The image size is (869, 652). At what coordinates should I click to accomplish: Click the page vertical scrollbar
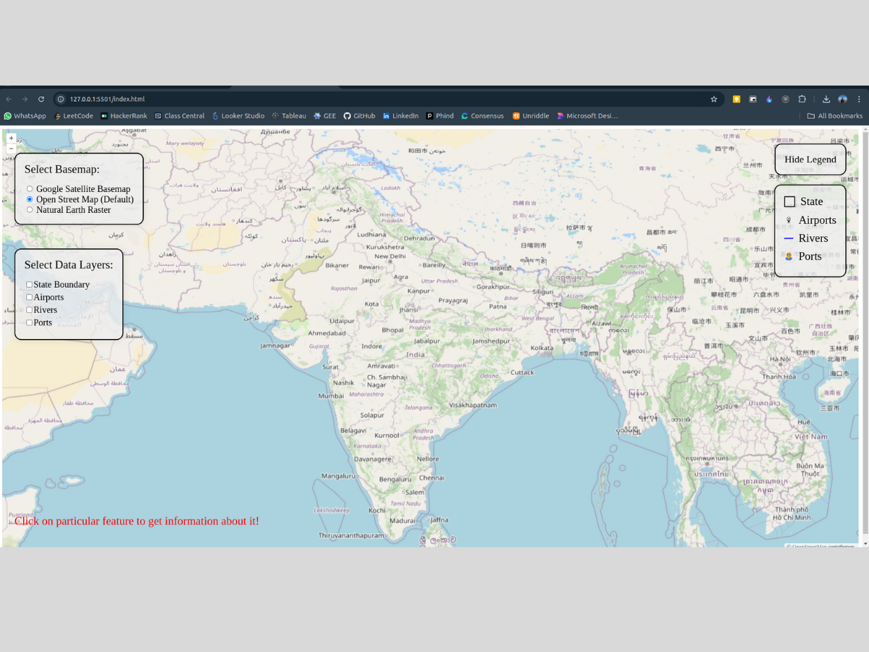tap(864, 333)
